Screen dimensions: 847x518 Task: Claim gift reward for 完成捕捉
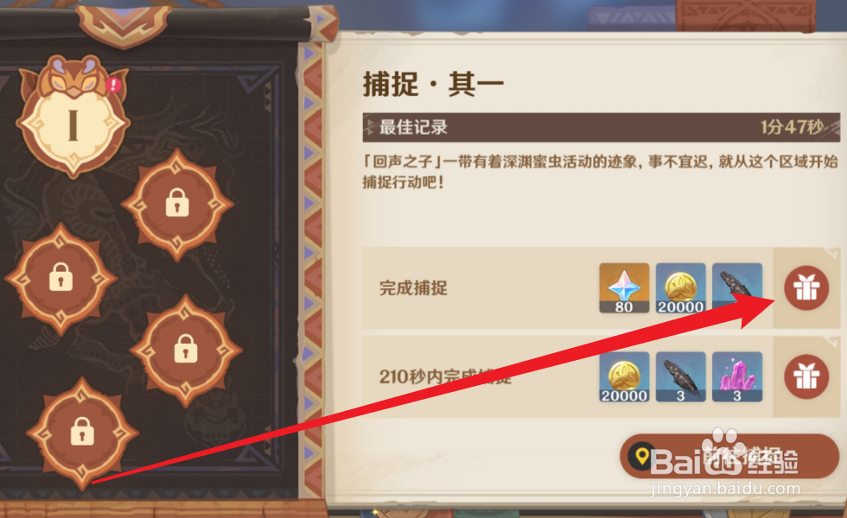tap(806, 288)
